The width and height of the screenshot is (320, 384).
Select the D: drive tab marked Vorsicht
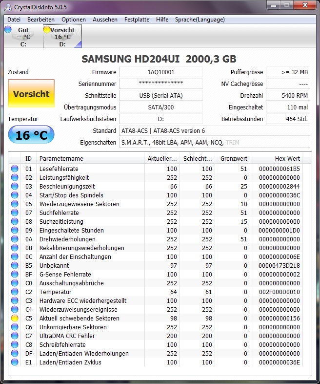coord(62,37)
